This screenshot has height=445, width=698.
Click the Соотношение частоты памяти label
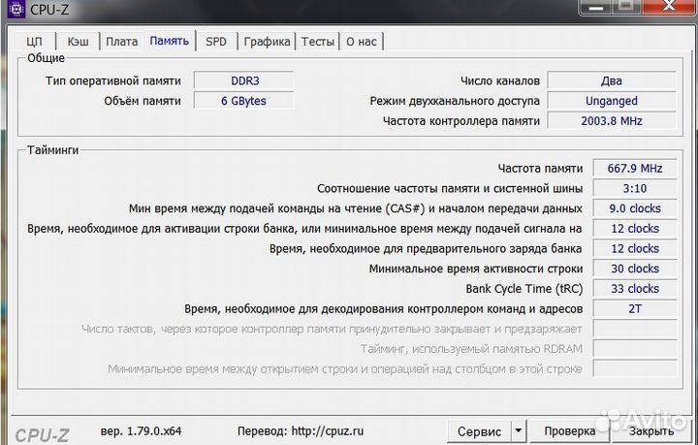[450, 189]
